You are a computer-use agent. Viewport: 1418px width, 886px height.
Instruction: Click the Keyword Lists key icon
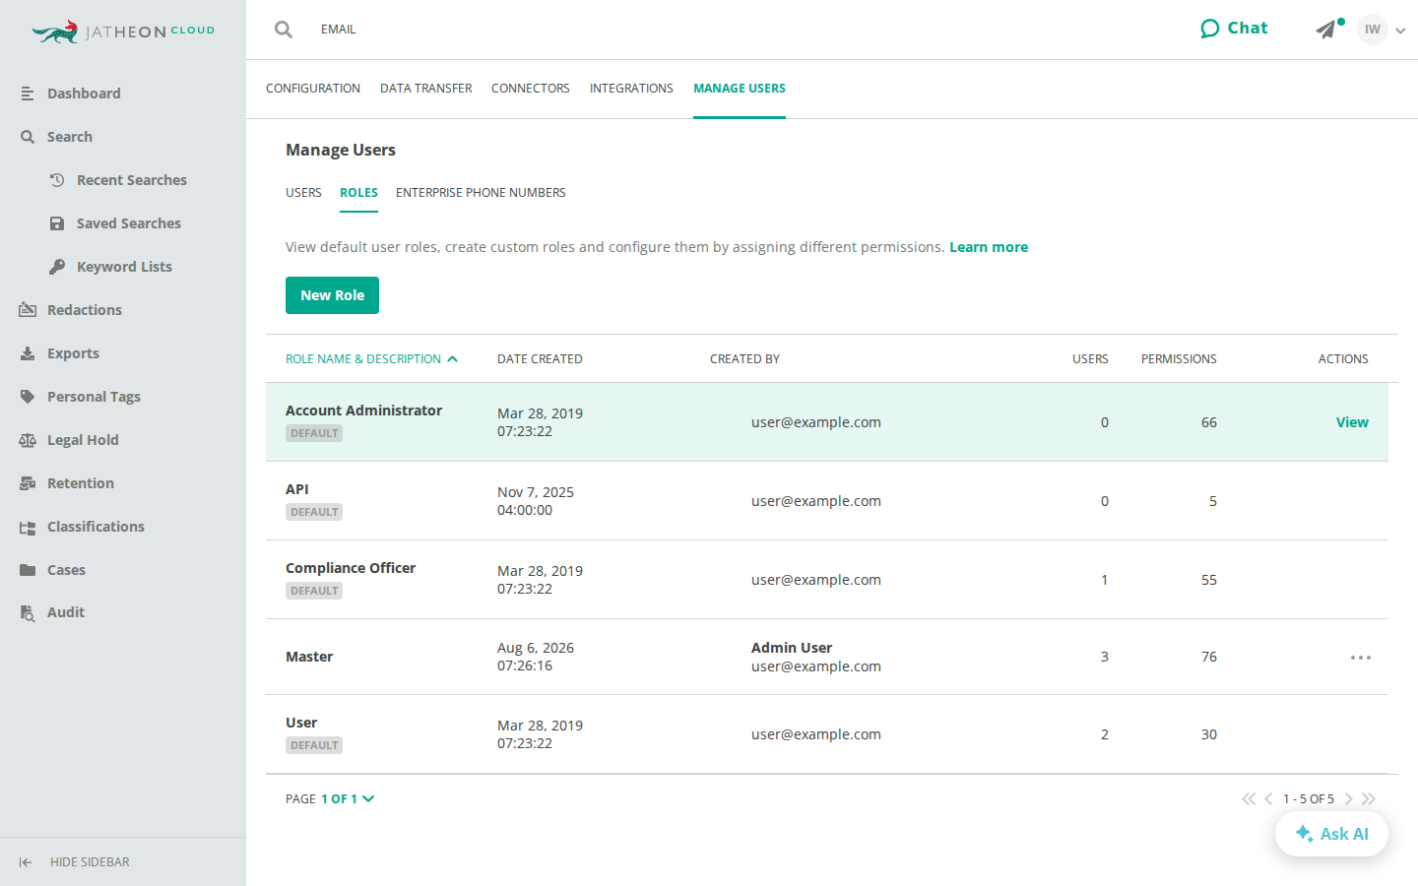(x=57, y=267)
